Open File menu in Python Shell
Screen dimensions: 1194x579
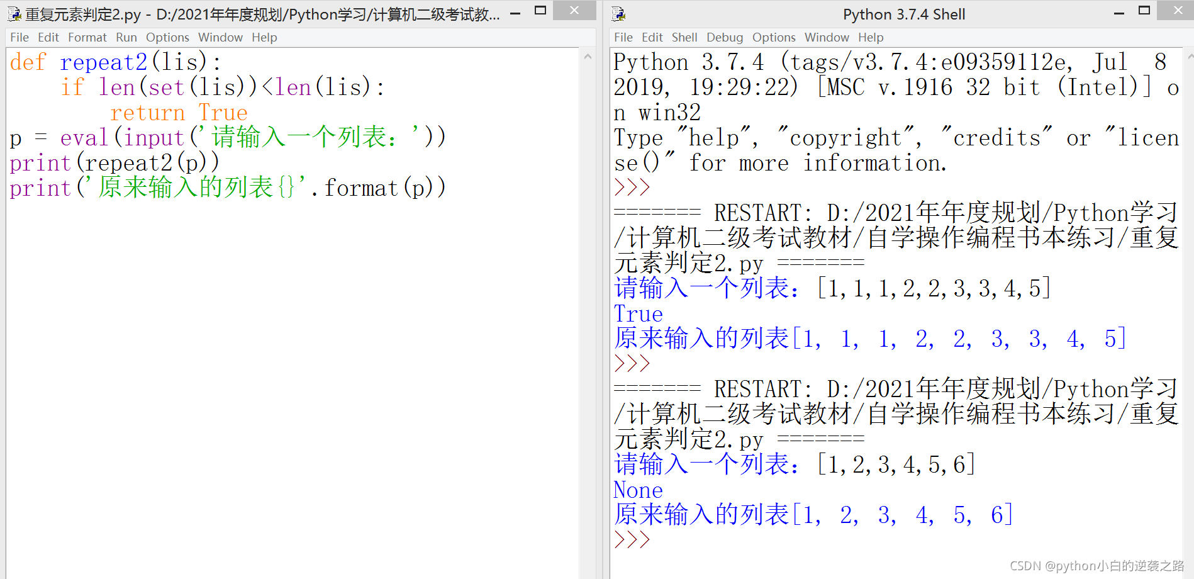click(623, 37)
